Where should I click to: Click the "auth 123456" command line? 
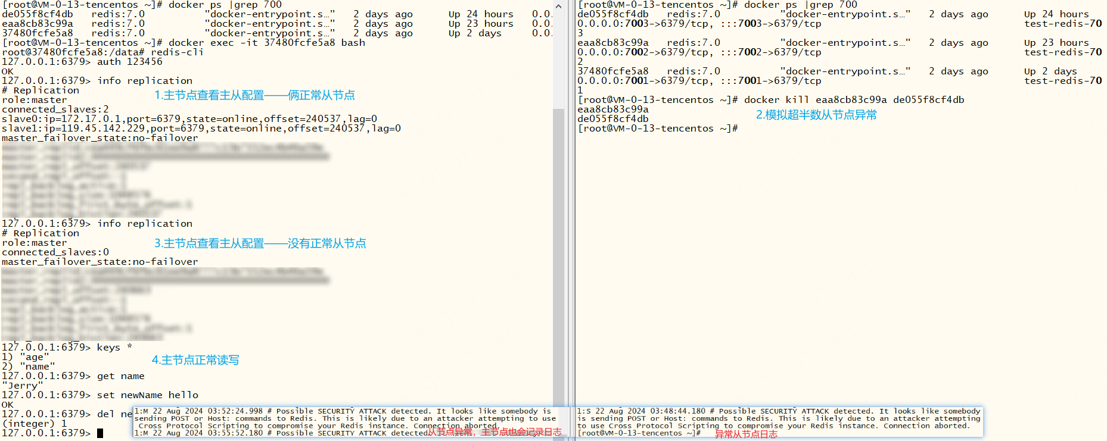129,62
